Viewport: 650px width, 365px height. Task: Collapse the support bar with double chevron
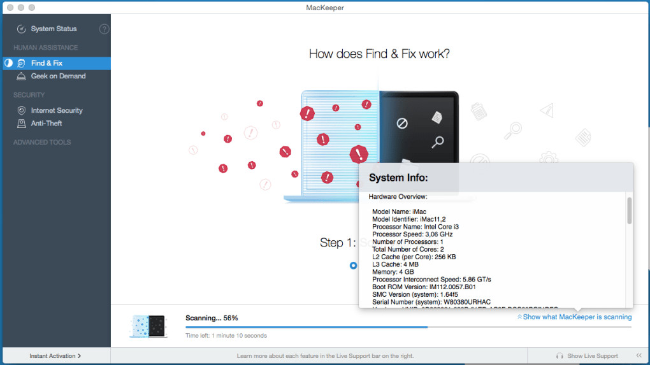639,355
